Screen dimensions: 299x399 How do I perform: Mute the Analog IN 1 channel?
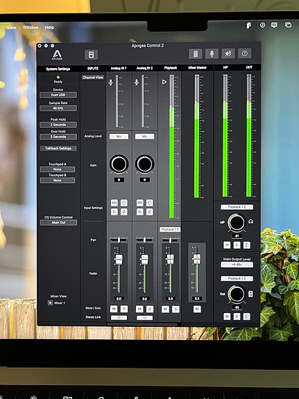click(x=114, y=309)
